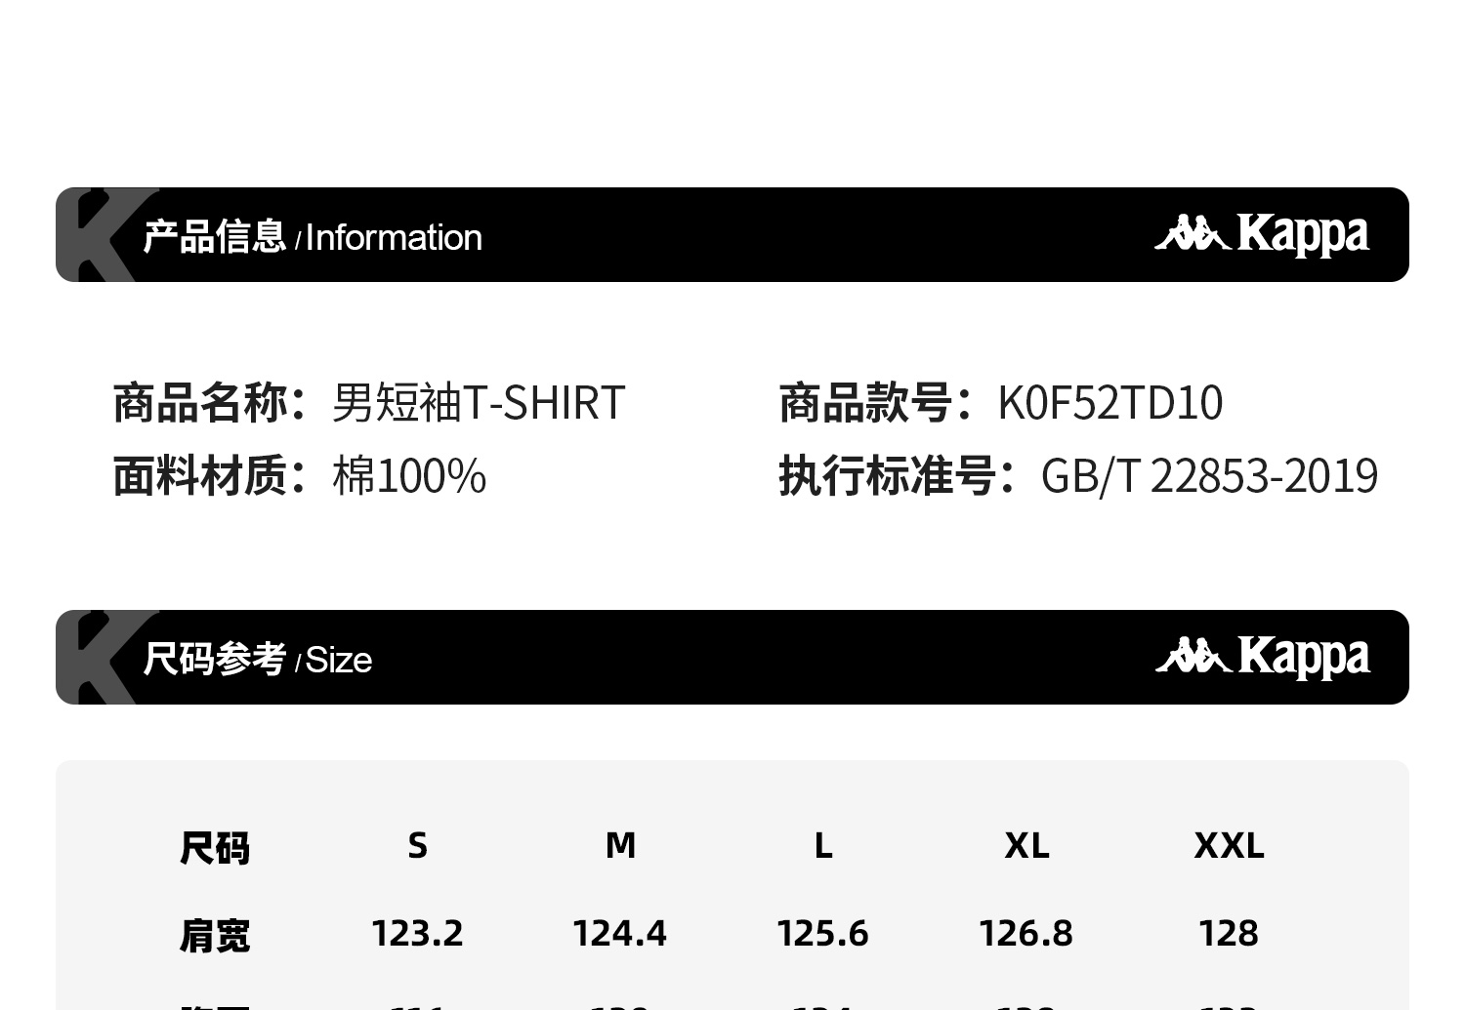Click the 肩宽 row label

coord(215,935)
